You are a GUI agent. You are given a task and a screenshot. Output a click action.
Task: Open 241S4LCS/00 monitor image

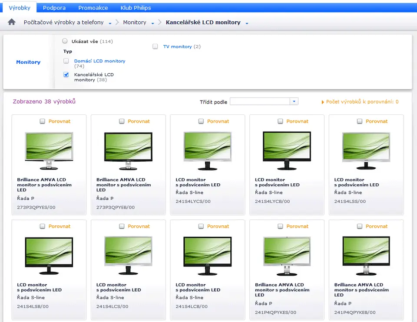(128, 256)
